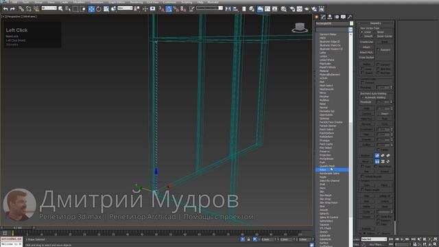Select the Boolean Union icon
This screenshot has height=247, width=439.
tap(377, 156)
